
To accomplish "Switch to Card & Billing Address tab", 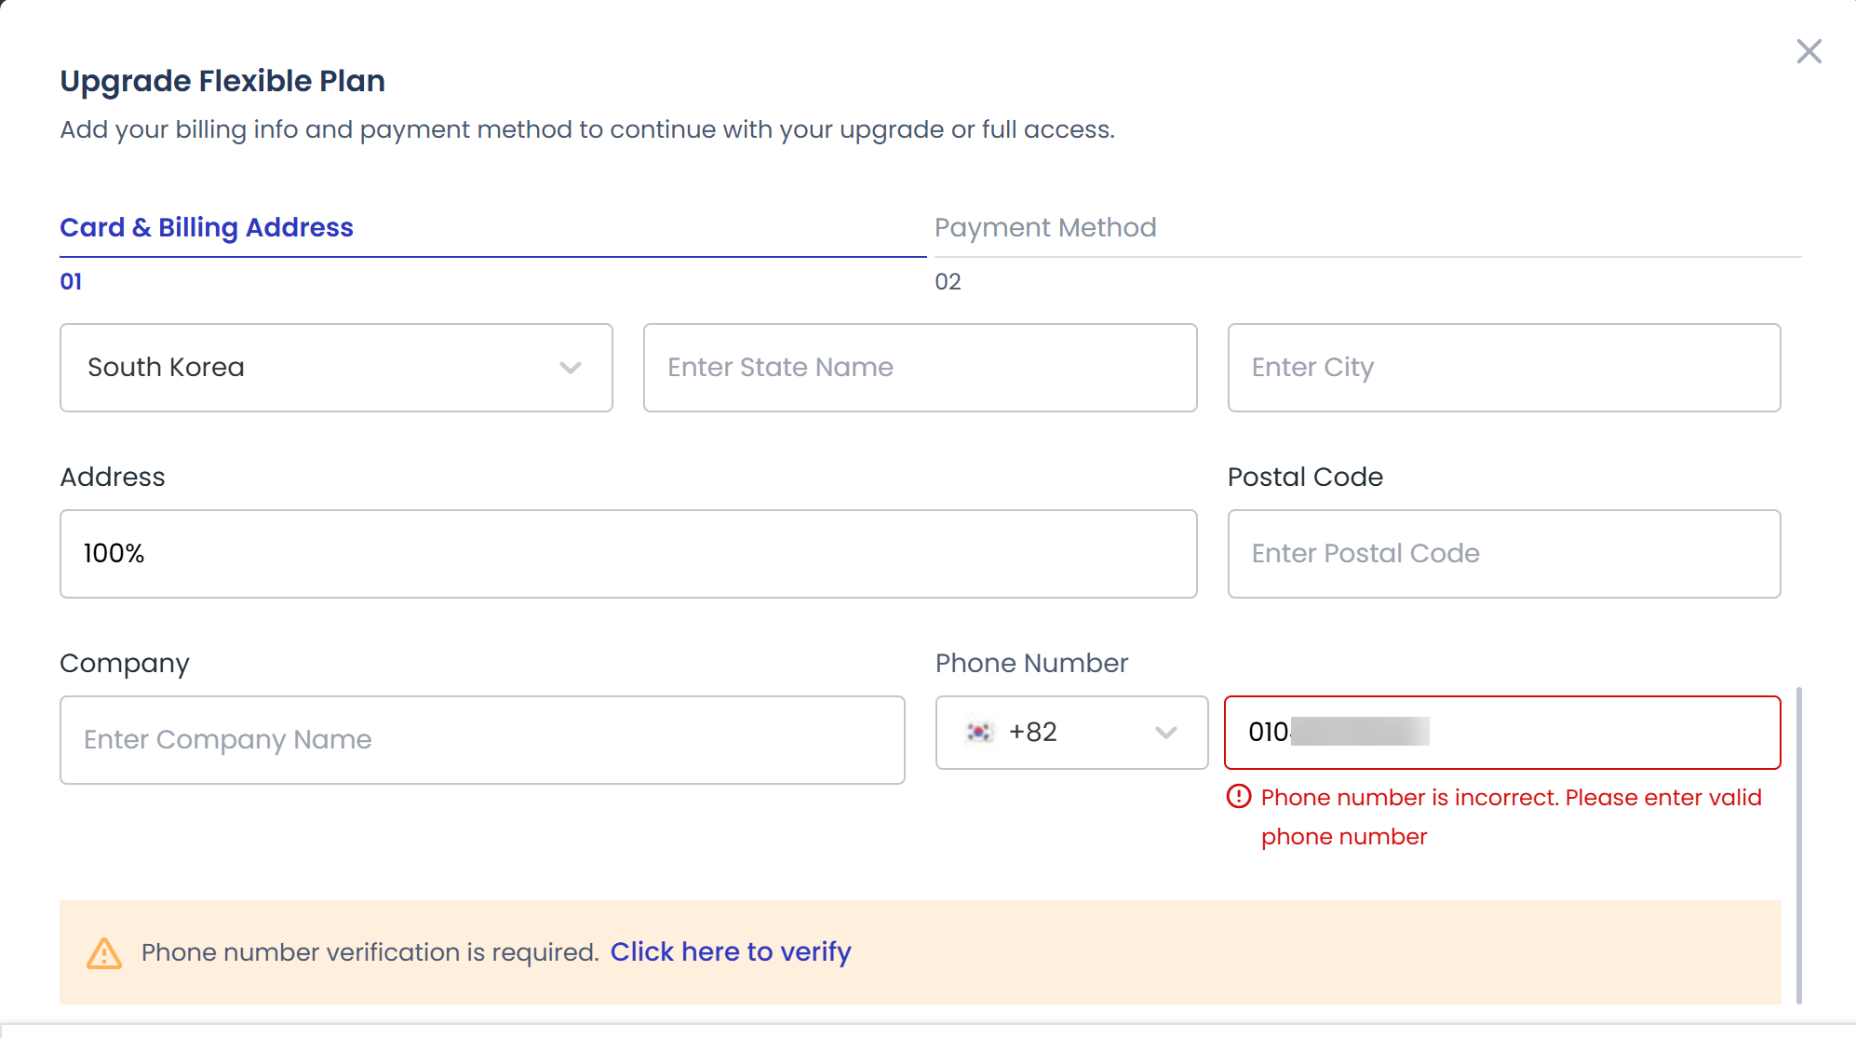I will [207, 228].
